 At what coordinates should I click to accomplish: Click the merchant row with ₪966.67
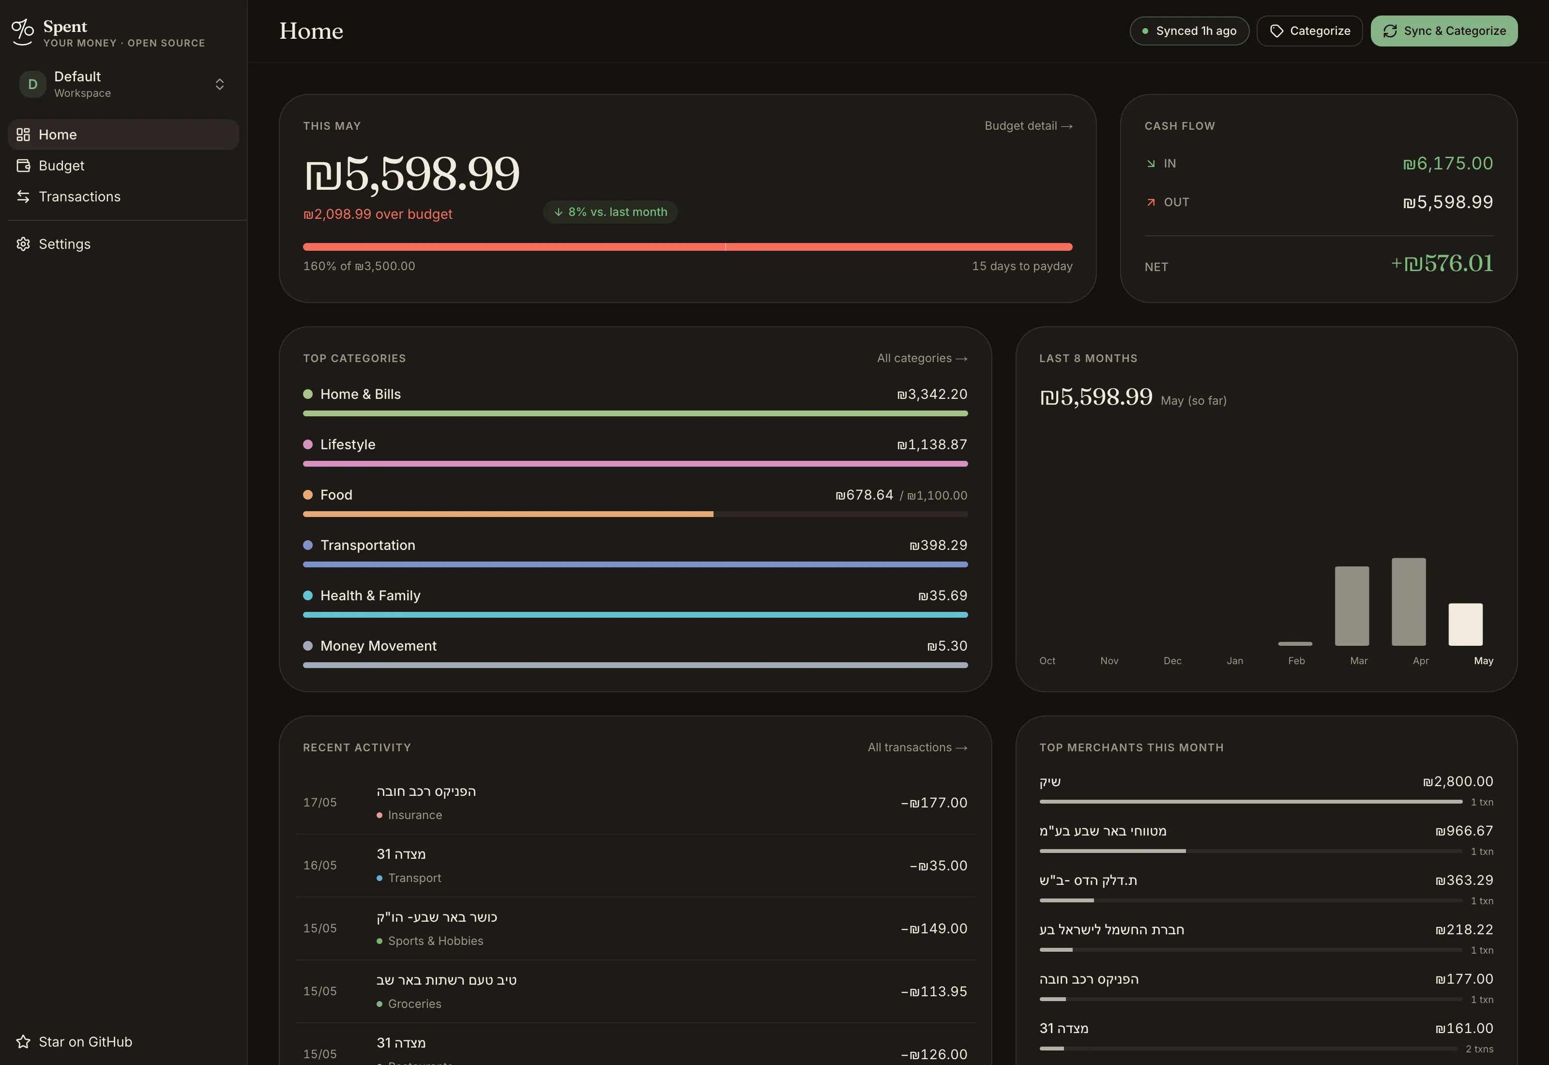click(1266, 840)
